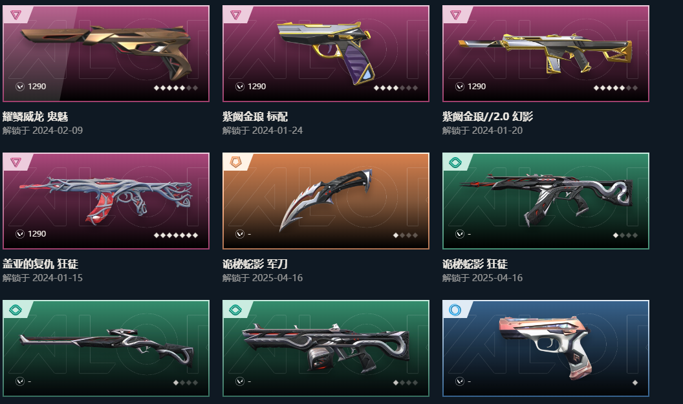This screenshot has width=683, height=404.
Task: Open the 诡秘蛇影 军刀 knife thumbnail
Action: pos(326,200)
